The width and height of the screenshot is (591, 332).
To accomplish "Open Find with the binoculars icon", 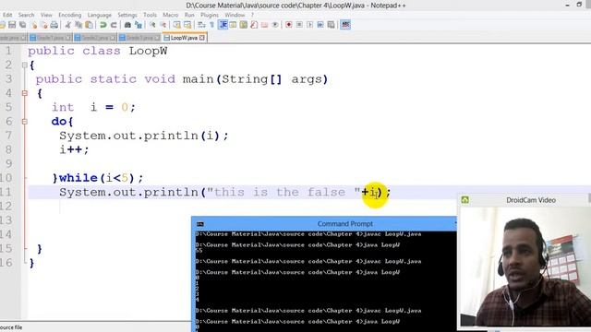I will (127, 25).
